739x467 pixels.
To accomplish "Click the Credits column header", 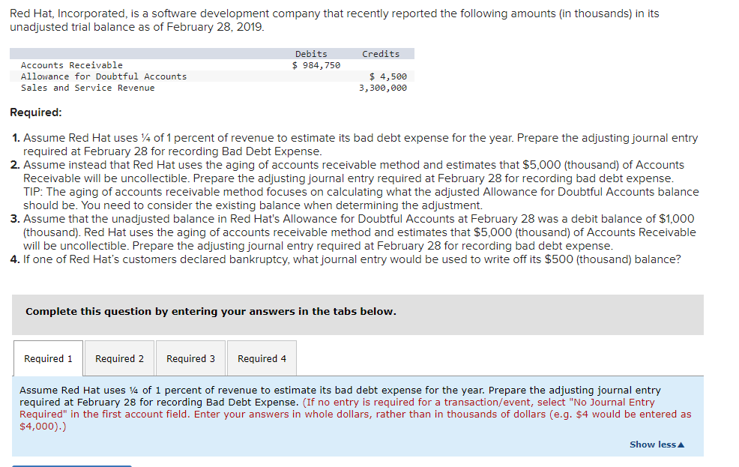I will pos(380,53).
